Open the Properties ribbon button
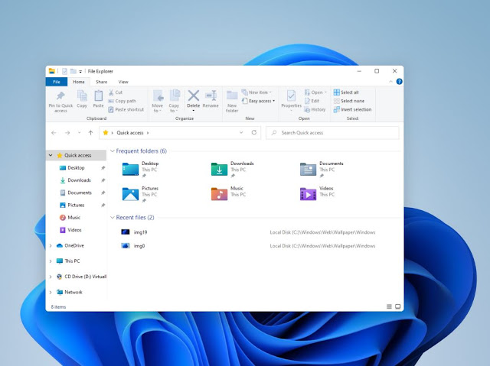 pos(291,99)
